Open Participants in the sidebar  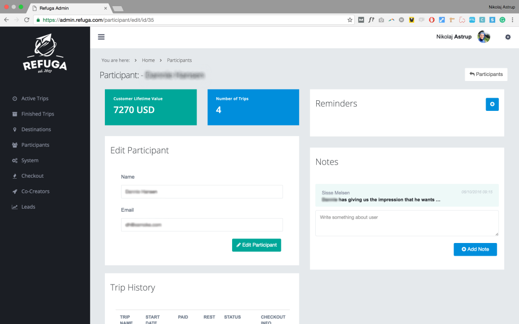35,145
